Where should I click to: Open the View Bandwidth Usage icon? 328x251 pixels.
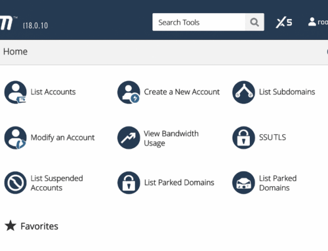tap(129, 138)
